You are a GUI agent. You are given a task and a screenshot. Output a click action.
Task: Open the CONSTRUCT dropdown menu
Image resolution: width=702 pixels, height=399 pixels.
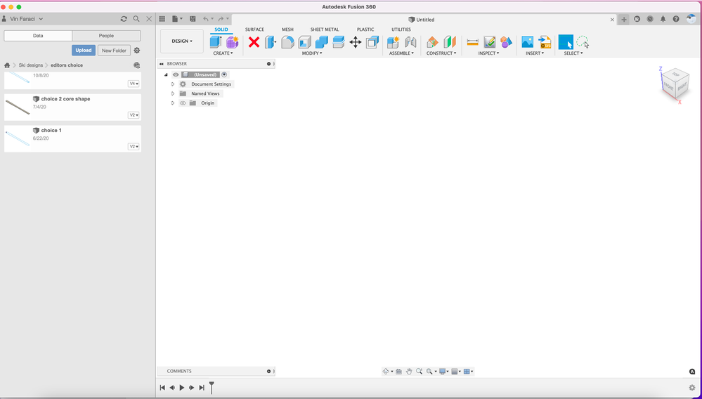pyautogui.click(x=441, y=53)
